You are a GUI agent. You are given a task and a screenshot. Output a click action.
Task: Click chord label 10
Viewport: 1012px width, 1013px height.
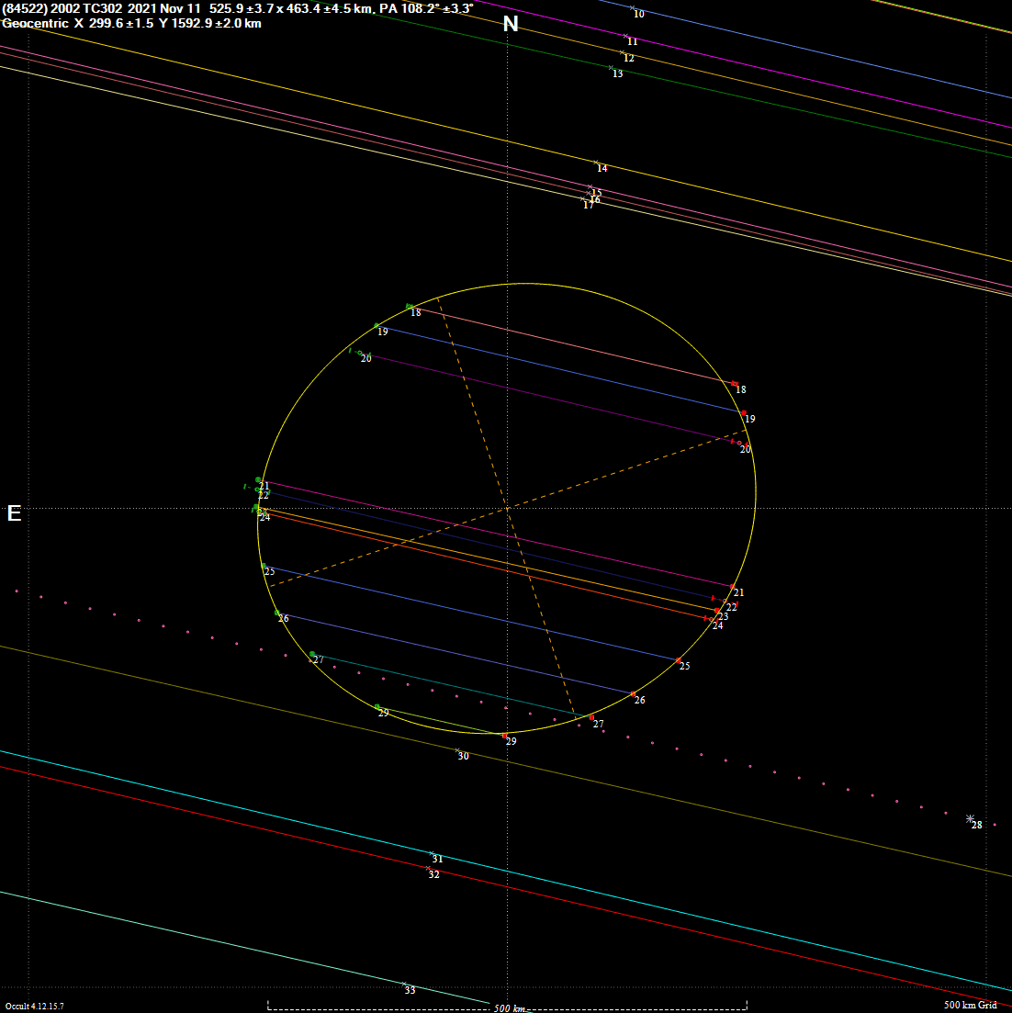point(639,14)
